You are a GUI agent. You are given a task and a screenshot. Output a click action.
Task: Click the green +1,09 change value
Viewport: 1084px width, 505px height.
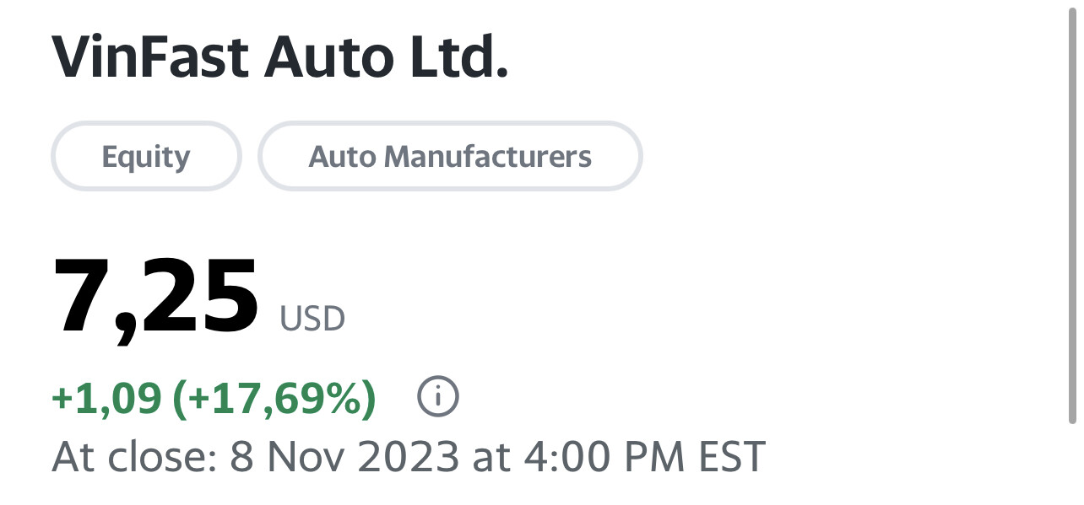point(106,398)
